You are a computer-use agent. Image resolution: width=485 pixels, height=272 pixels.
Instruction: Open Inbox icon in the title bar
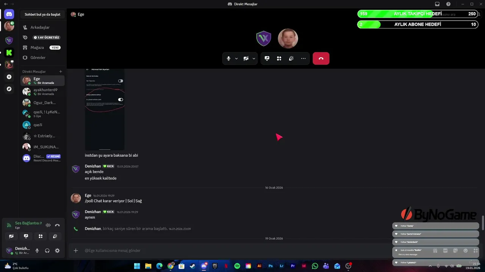tap(437, 4)
